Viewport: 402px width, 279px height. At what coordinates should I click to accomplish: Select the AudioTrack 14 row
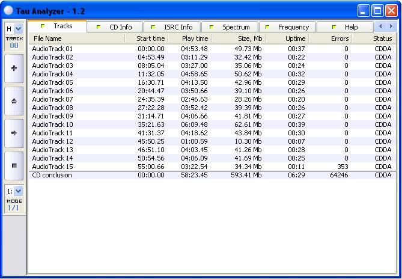[212, 158]
